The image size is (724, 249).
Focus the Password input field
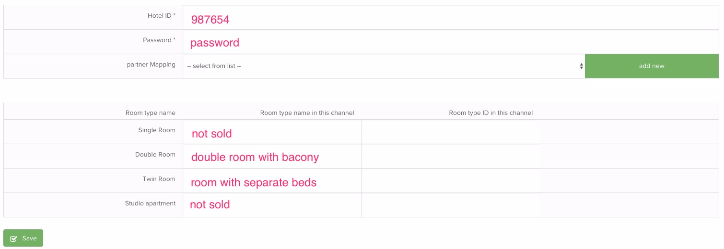(x=451, y=42)
